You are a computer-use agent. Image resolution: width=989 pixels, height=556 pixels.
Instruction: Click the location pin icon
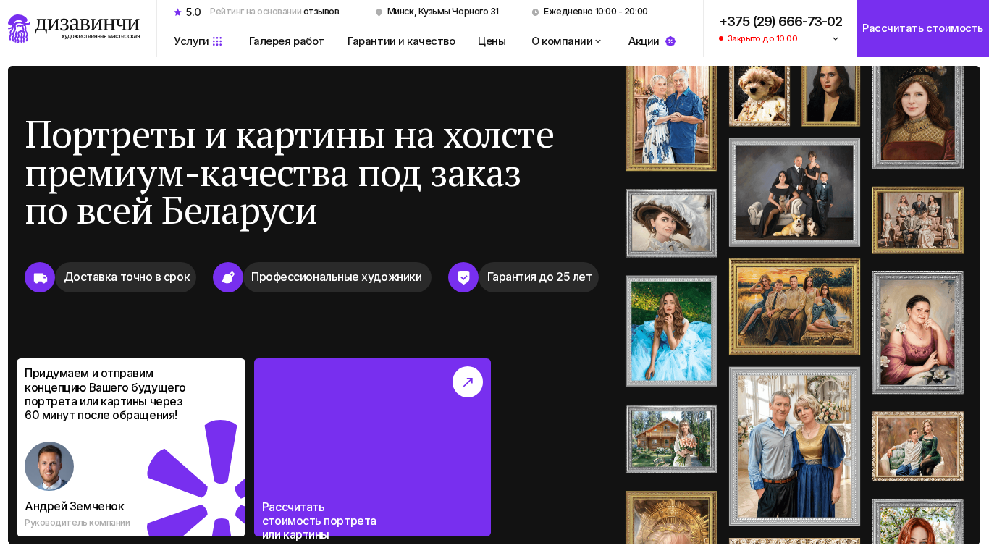(x=379, y=12)
